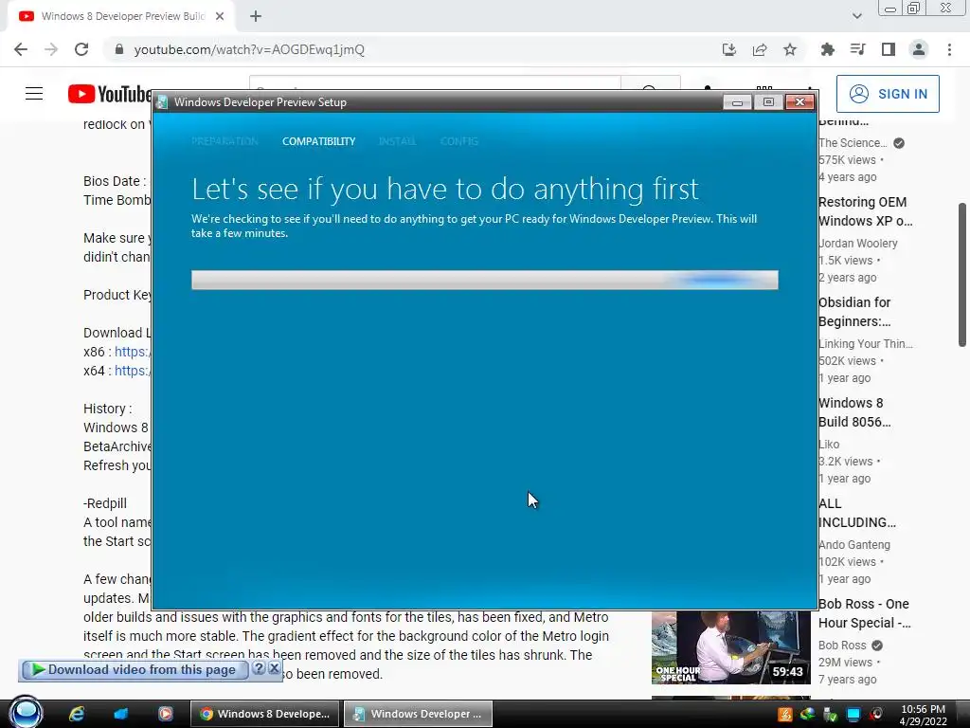The width and height of the screenshot is (970, 728).
Task: Open the taskbar clock showing 10:56 PM
Action: tap(923, 715)
